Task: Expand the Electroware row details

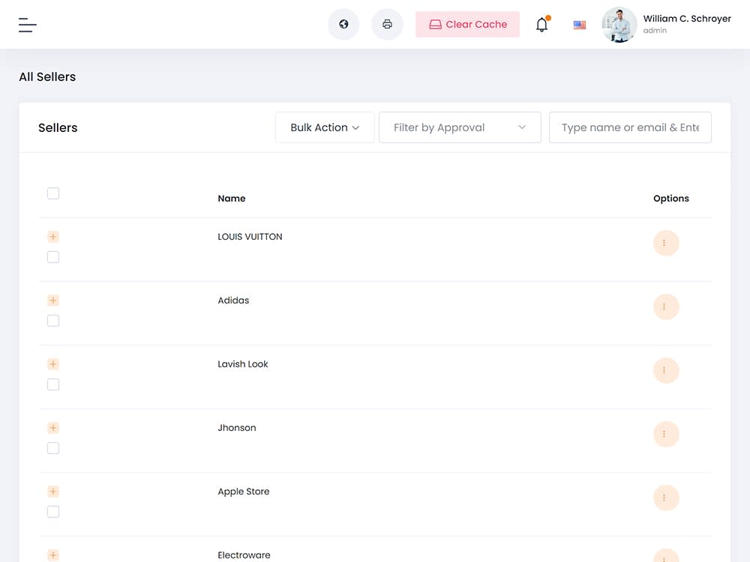Action: 53,555
